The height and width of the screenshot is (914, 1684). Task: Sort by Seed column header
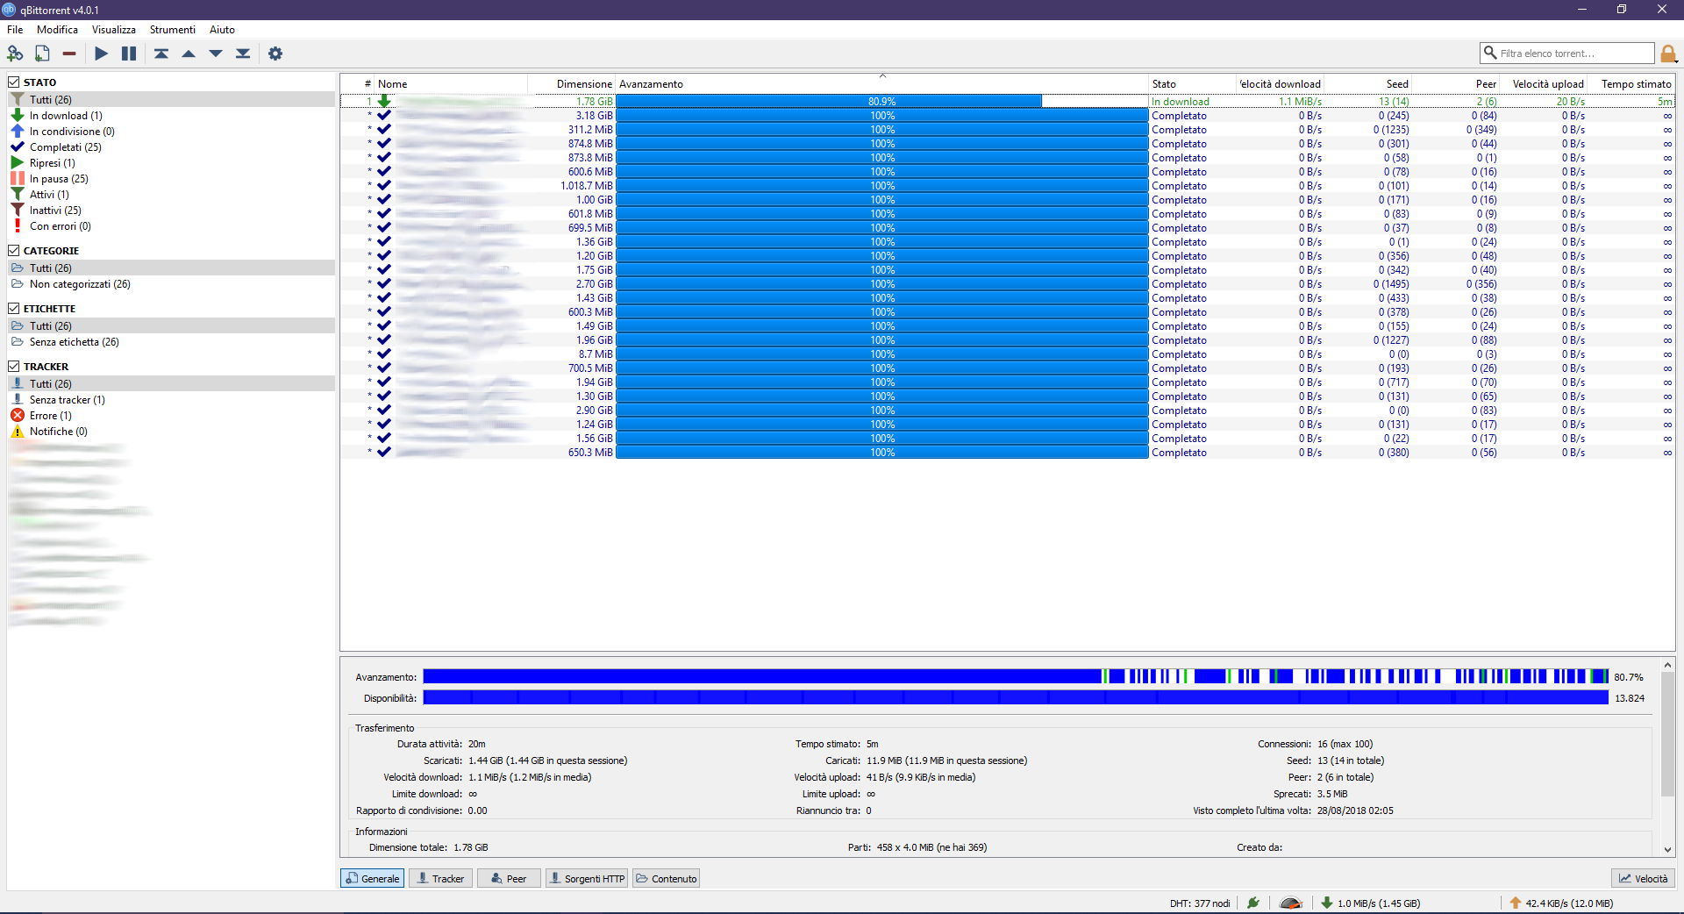coord(1367,84)
